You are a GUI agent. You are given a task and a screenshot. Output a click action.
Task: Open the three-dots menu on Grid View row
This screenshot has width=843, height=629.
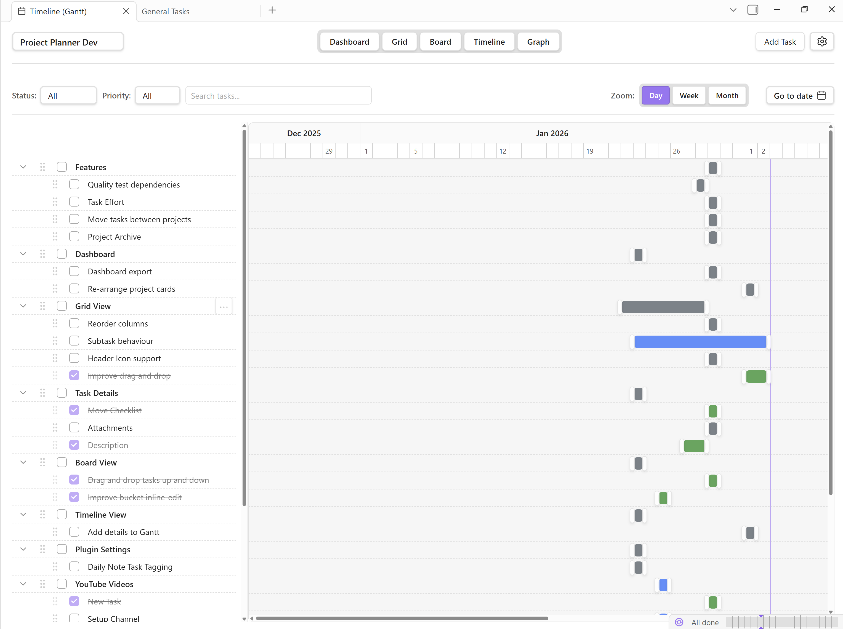[224, 307]
